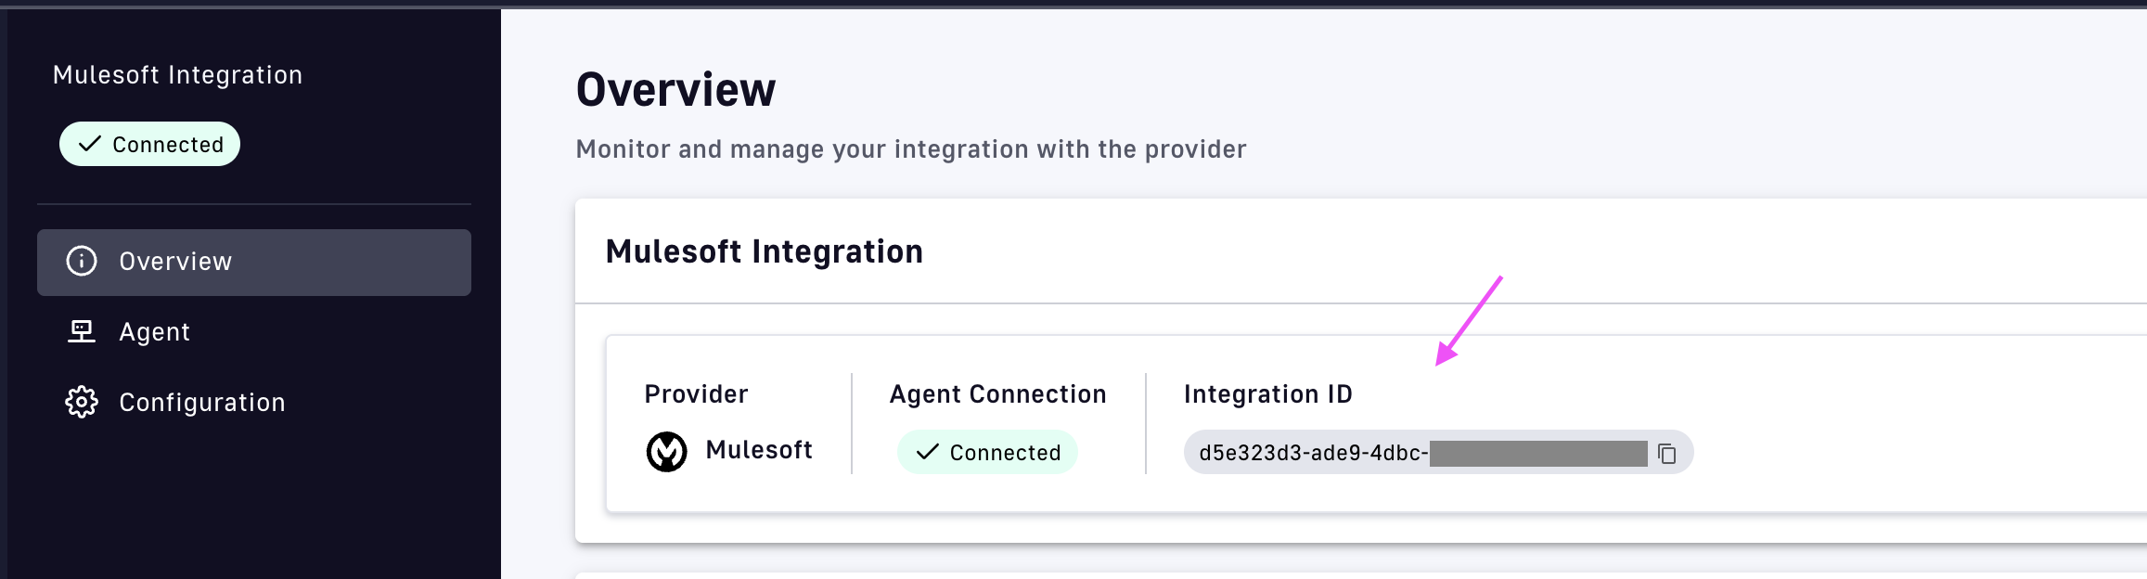Click the computer icon beside Agent

pos(82,331)
